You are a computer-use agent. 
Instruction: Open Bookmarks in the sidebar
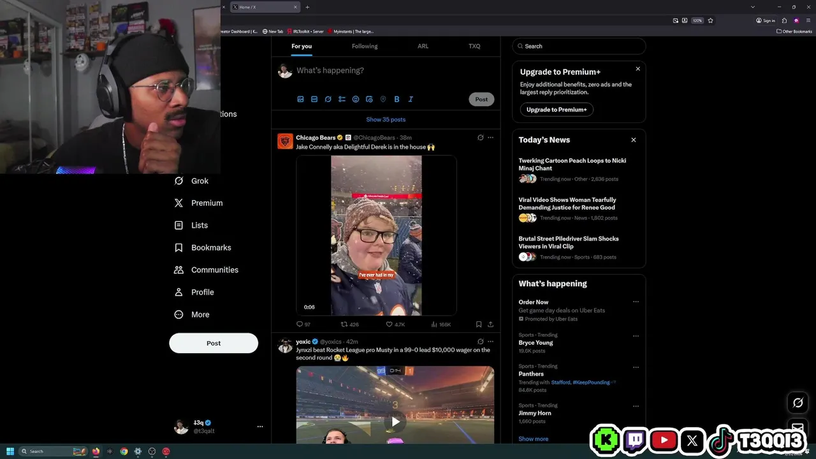pos(203,248)
